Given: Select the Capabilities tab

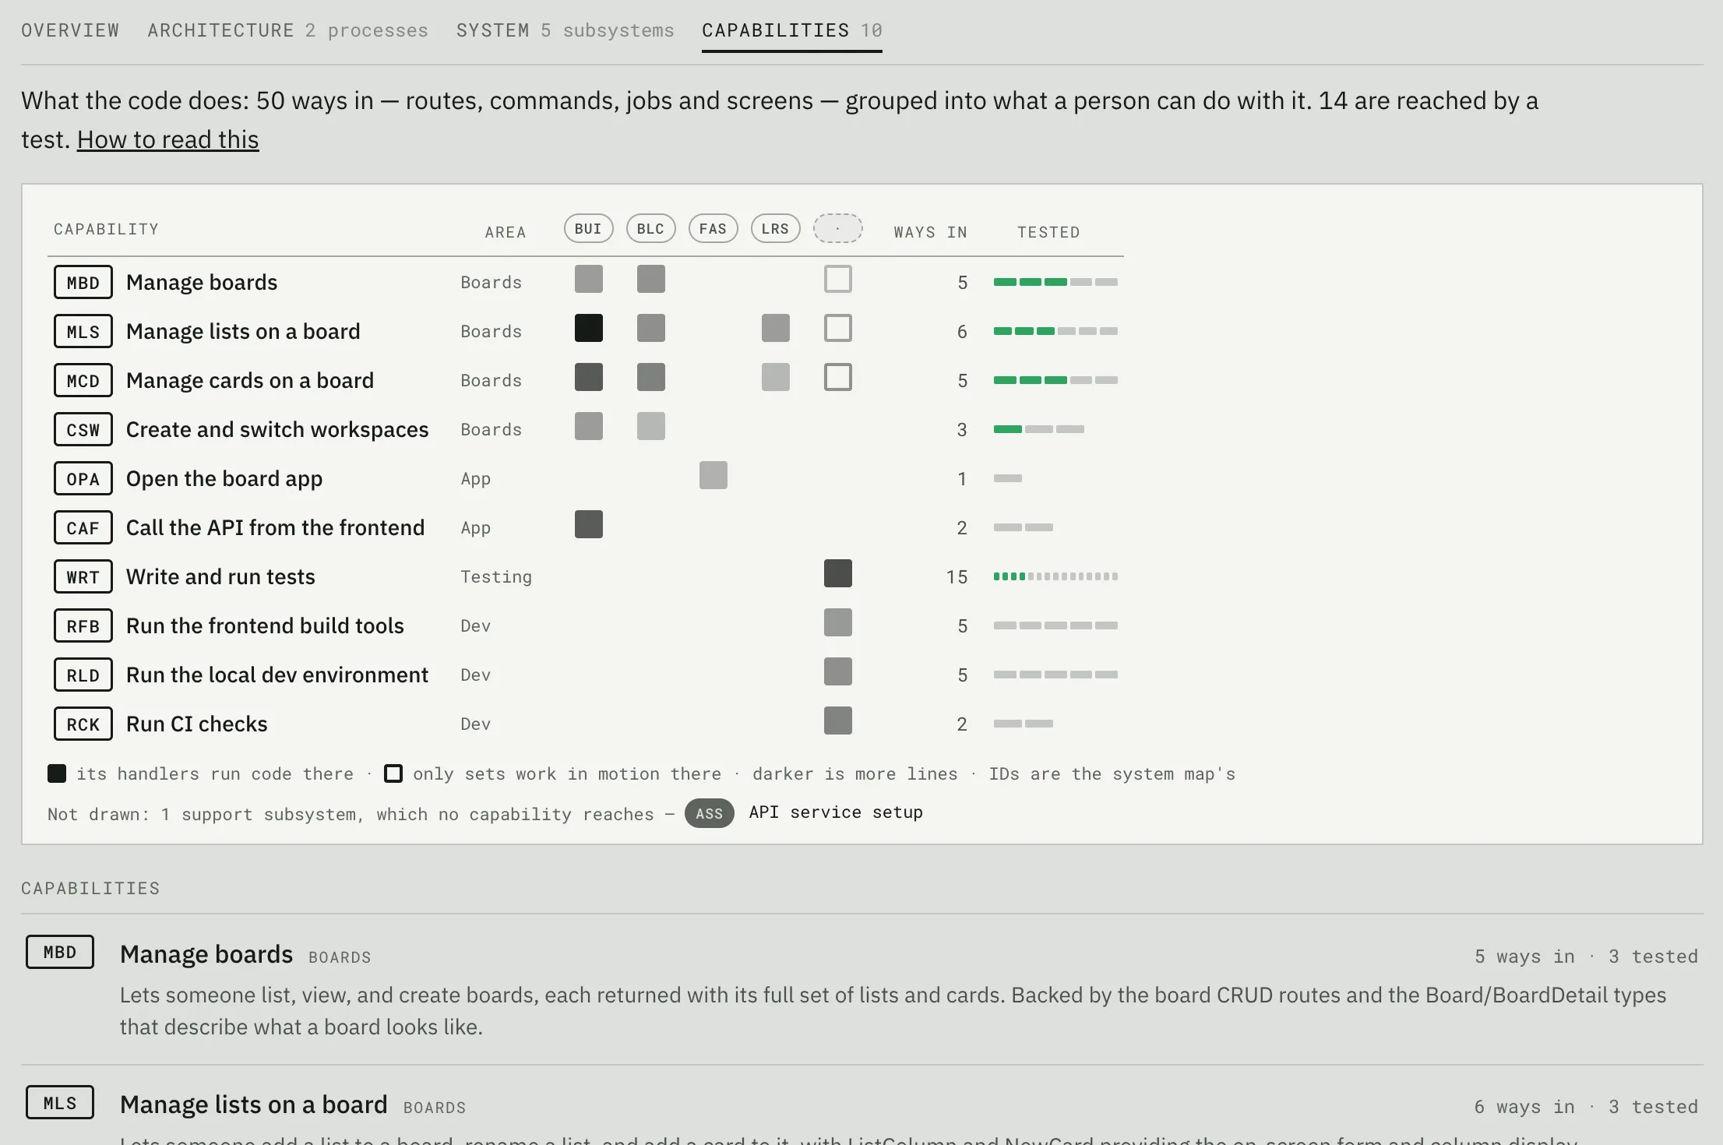Looking at the screenshot, I should tap(791, 30).
